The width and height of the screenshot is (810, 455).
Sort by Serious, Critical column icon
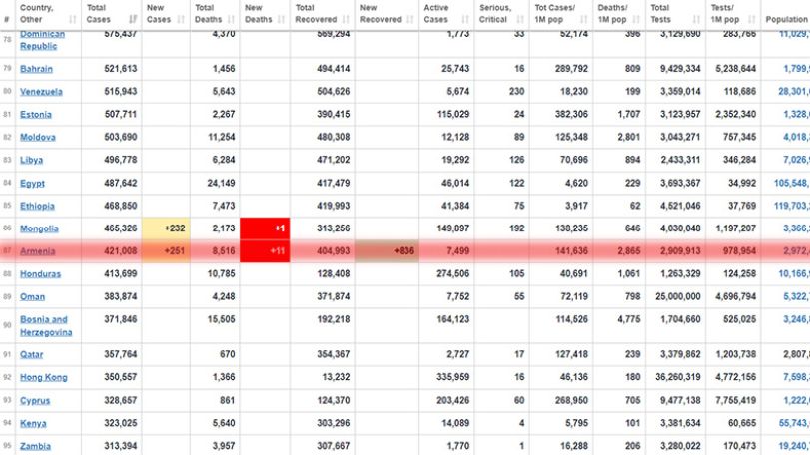520,20
